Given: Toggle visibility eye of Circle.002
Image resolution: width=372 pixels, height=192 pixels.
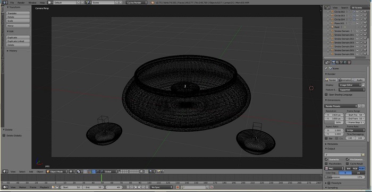Looking at the screenshot, I should (x=358, y=12).
